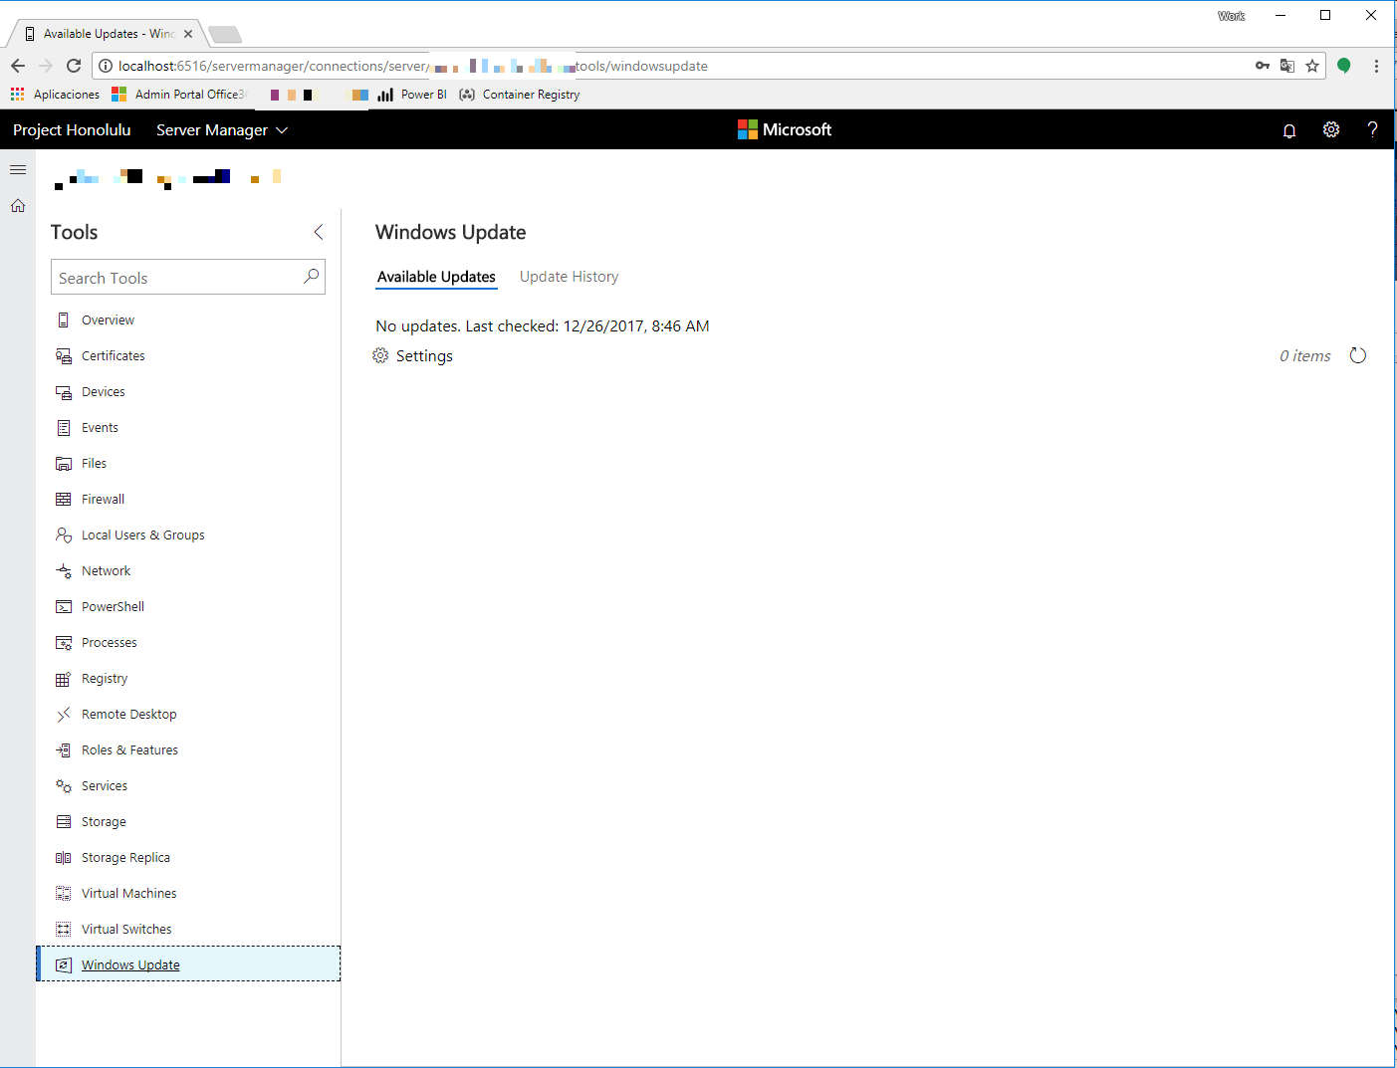Click the Storage tool icon
The height and width of the screenshot is (1068, 1397).
coord(64,821)
